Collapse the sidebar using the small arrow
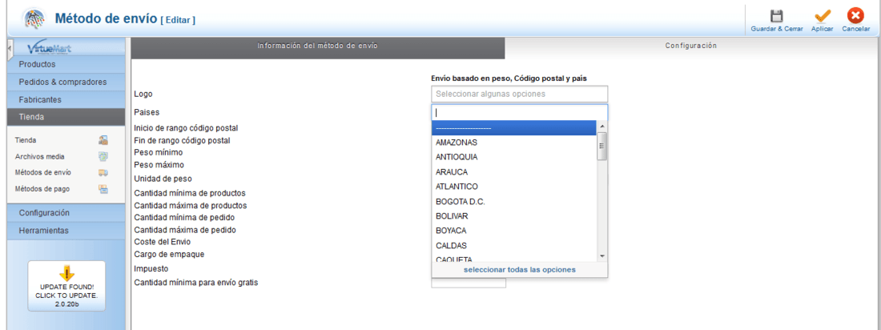881x330 pixels. pos(10,49)
